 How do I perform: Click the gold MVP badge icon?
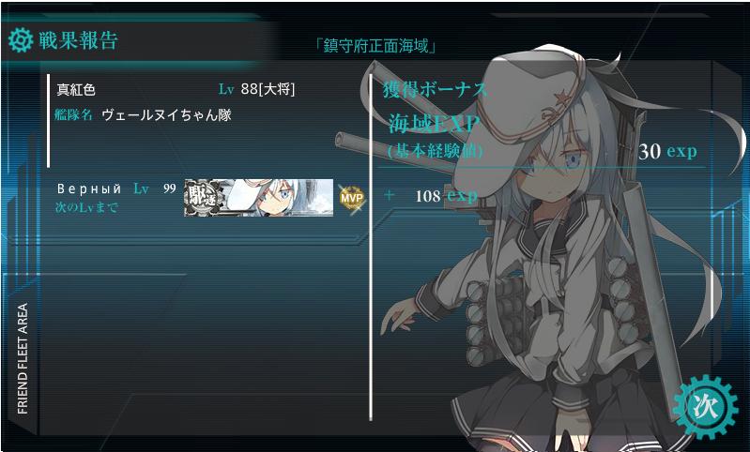[x=352, y=197]
